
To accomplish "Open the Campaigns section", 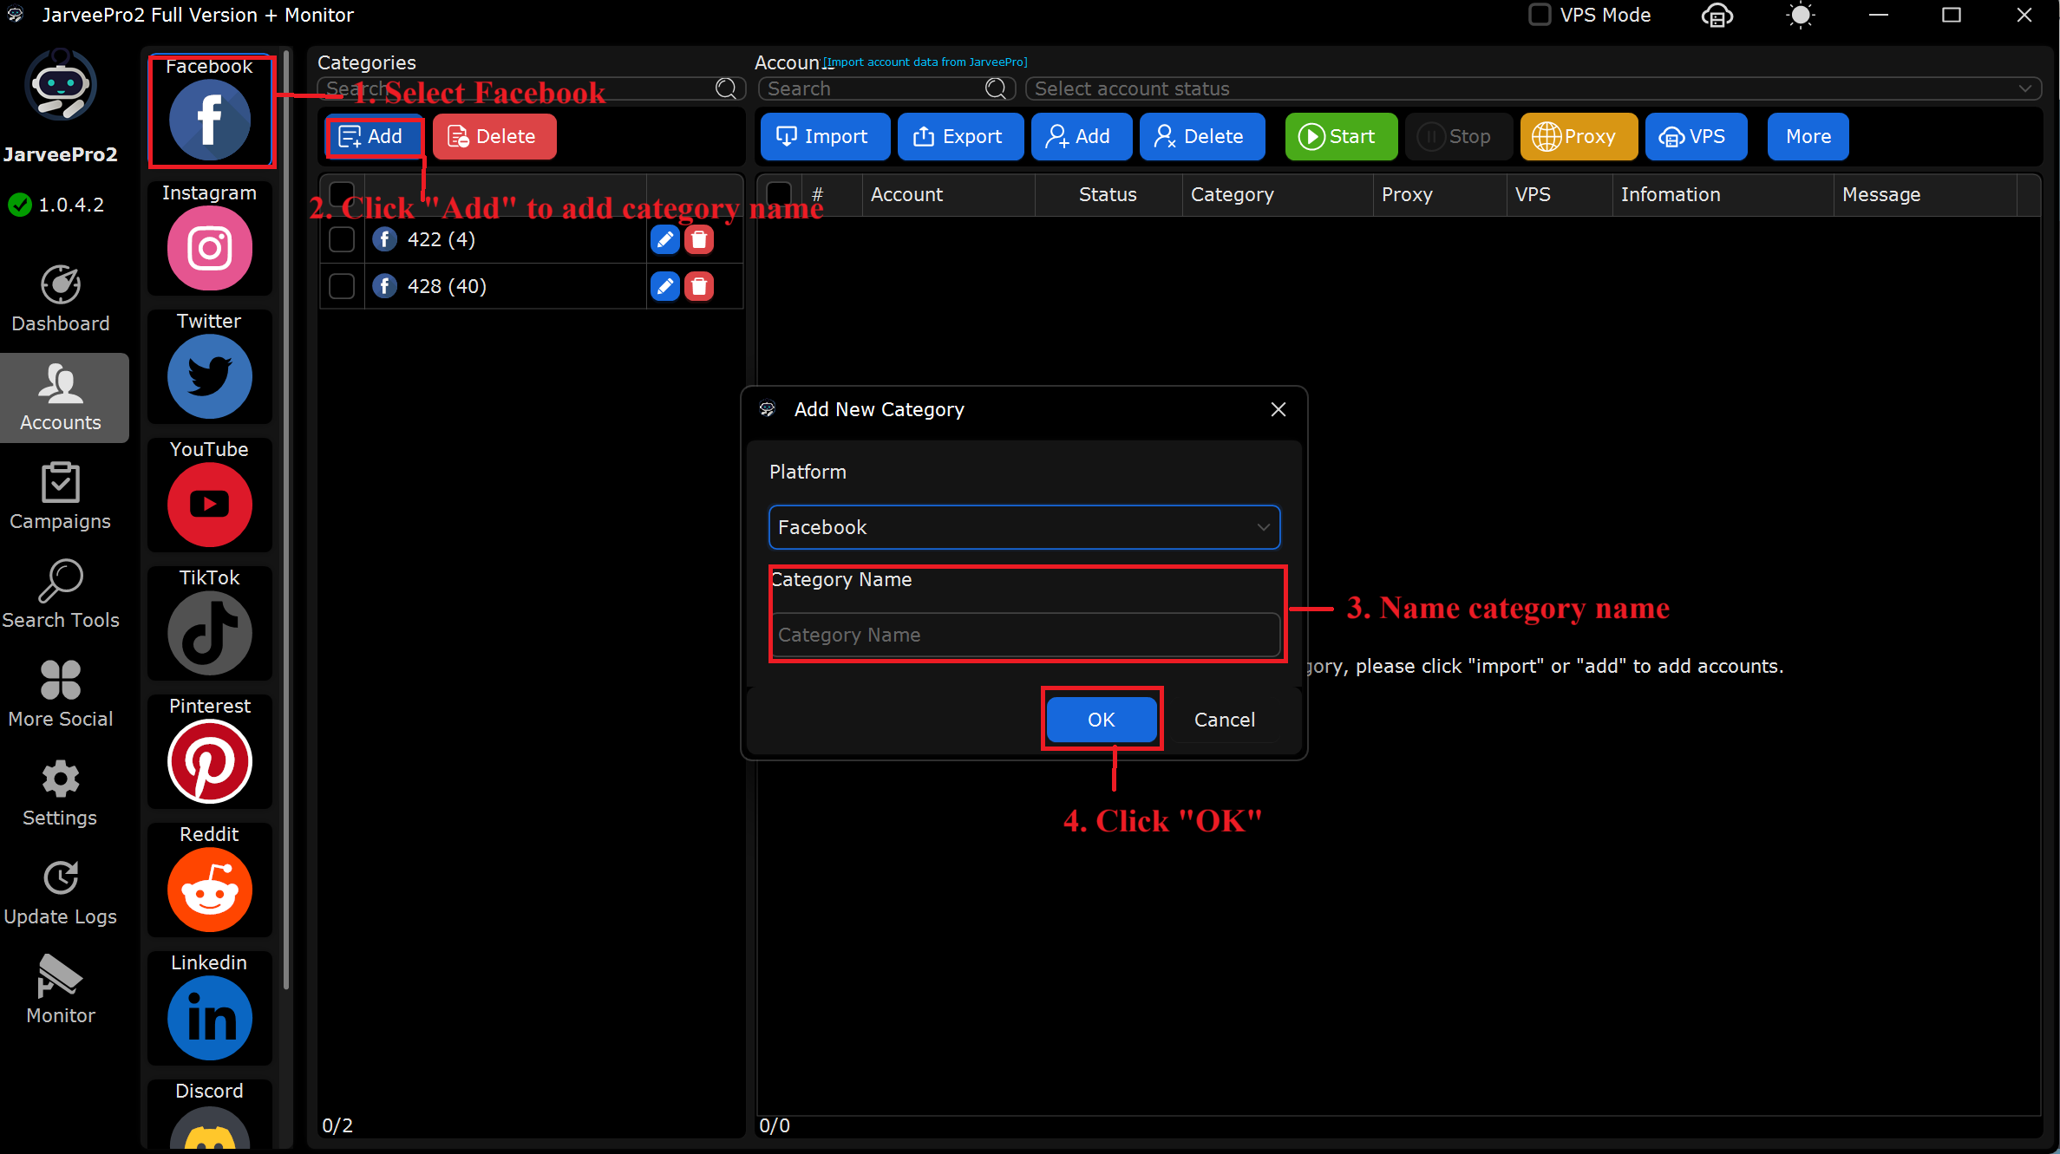I will [x=61, y=497].
